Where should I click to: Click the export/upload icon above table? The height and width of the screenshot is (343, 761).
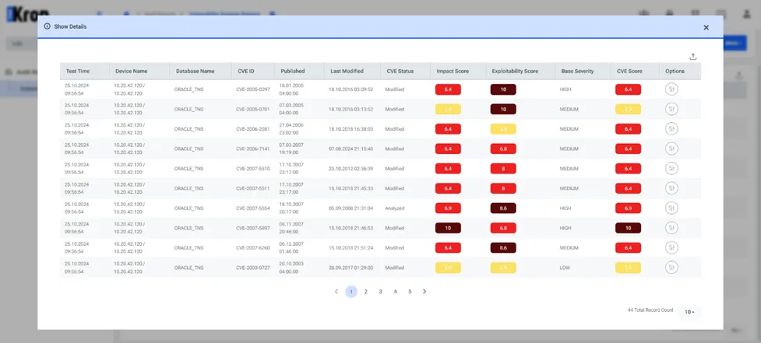click(693, 57)
